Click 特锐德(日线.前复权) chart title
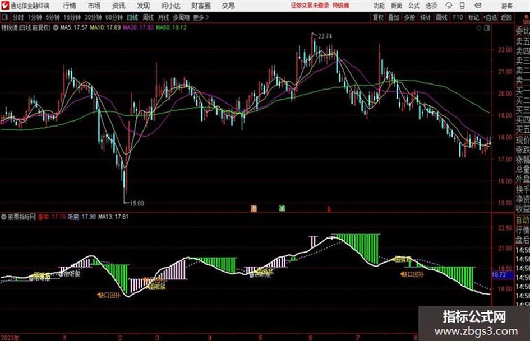 pyautogui.click(x=26, y=27)
